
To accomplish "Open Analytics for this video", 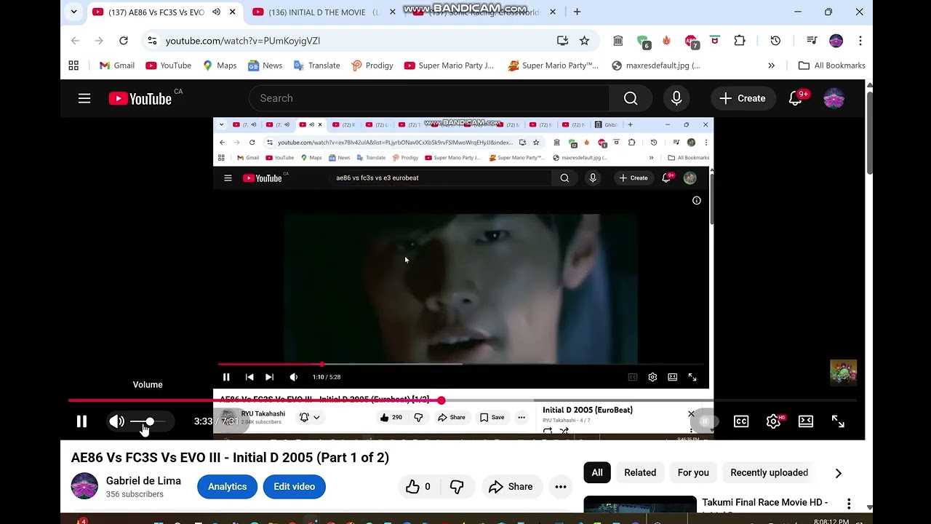I will (x=227, y=487).
